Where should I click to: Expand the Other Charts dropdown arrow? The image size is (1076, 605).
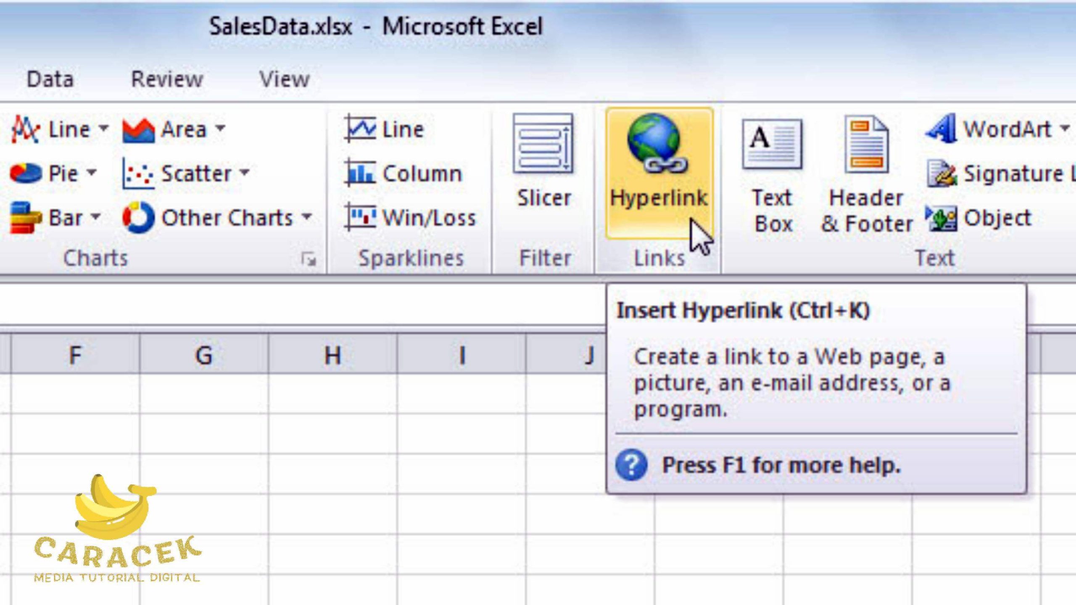pos(307,217)
